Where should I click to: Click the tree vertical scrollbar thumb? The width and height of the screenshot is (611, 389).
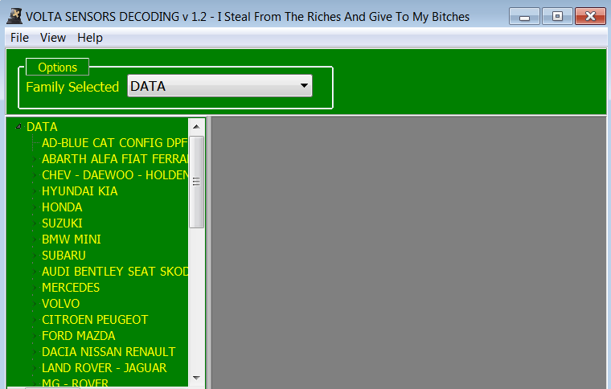pos(196,182)
